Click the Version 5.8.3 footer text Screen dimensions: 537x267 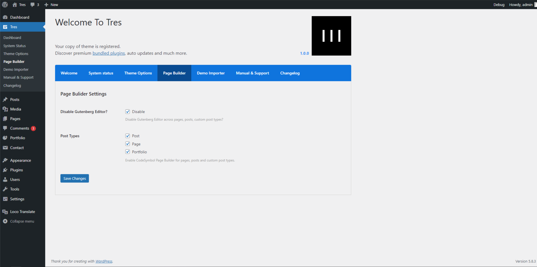pyautogui.click(x=525, y=261)
